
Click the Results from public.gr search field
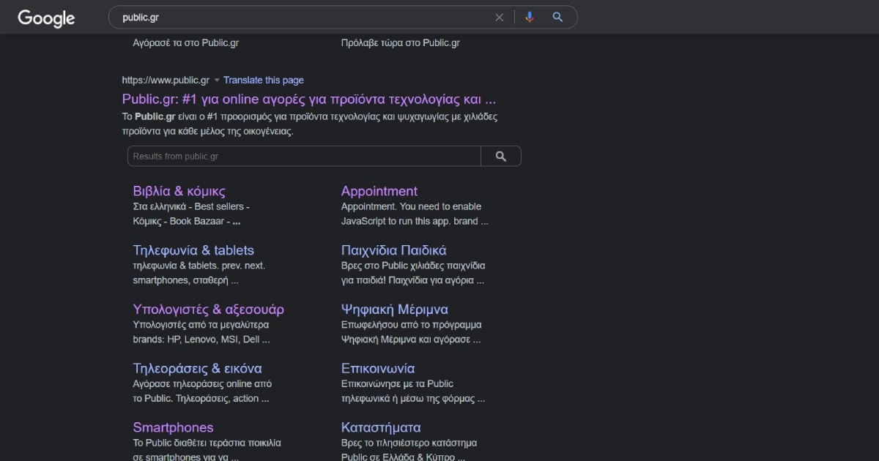pos(293,156)
